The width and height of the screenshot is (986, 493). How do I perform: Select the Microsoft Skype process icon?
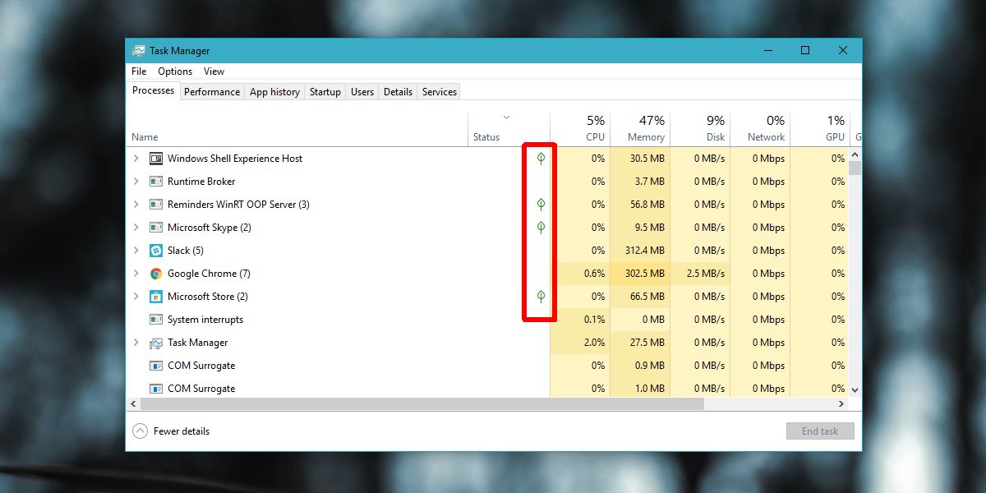click(x=155, y=228)
